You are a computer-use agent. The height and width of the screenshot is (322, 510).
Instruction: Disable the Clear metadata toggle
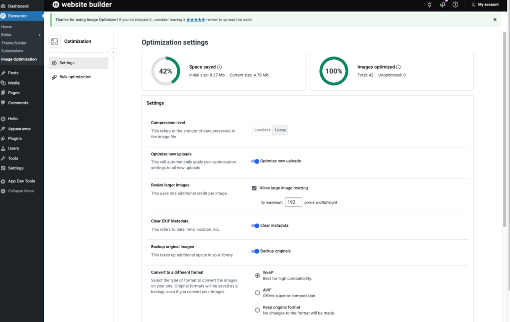255,225
